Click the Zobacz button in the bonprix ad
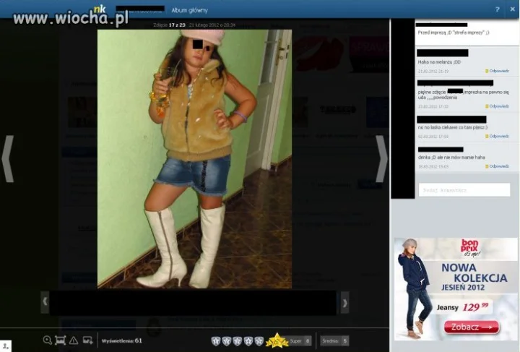Screen dimensions: 520x352 point(471,327)
